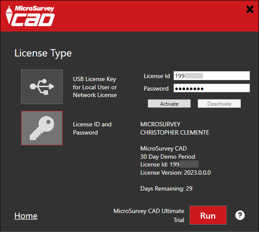The image size is (259, 232).
Task: Click the 'License Id' label beside the field
Action: 157,76
